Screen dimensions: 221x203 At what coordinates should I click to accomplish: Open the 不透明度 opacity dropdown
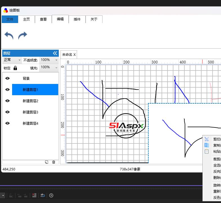49,60
